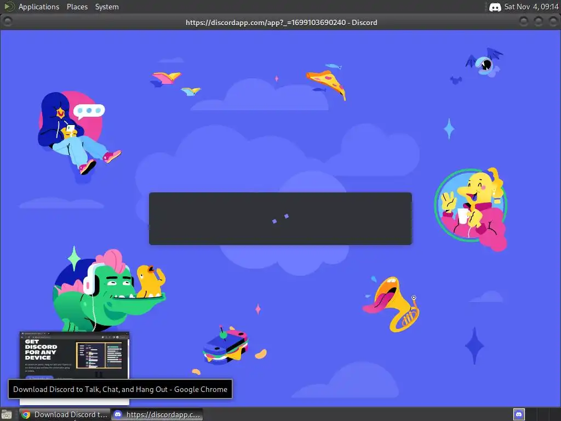Open the Places menu
The width and height of the screenshot is (561, 421).
coord(77,7)
